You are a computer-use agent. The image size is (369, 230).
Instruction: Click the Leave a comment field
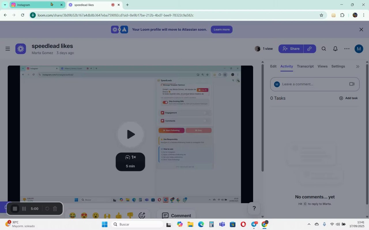point(315,84)
